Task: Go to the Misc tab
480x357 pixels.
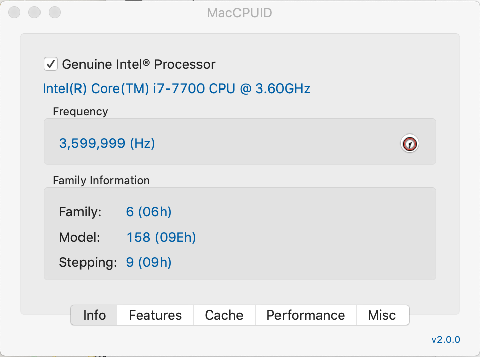Action: (382, 315)
